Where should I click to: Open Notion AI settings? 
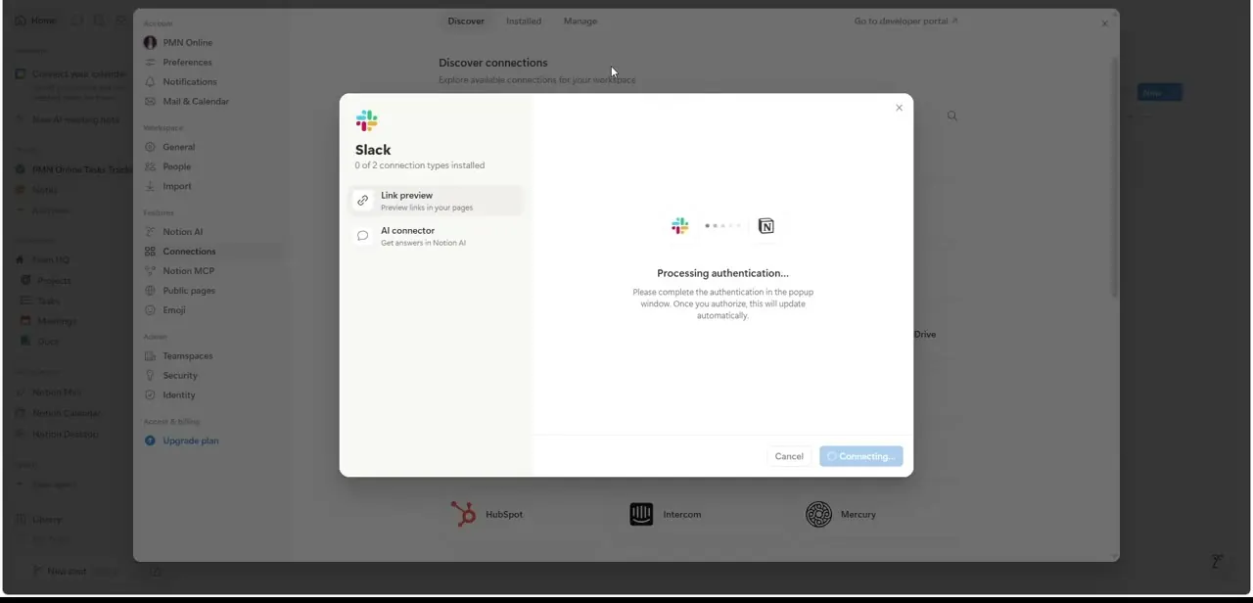point(212,232)
